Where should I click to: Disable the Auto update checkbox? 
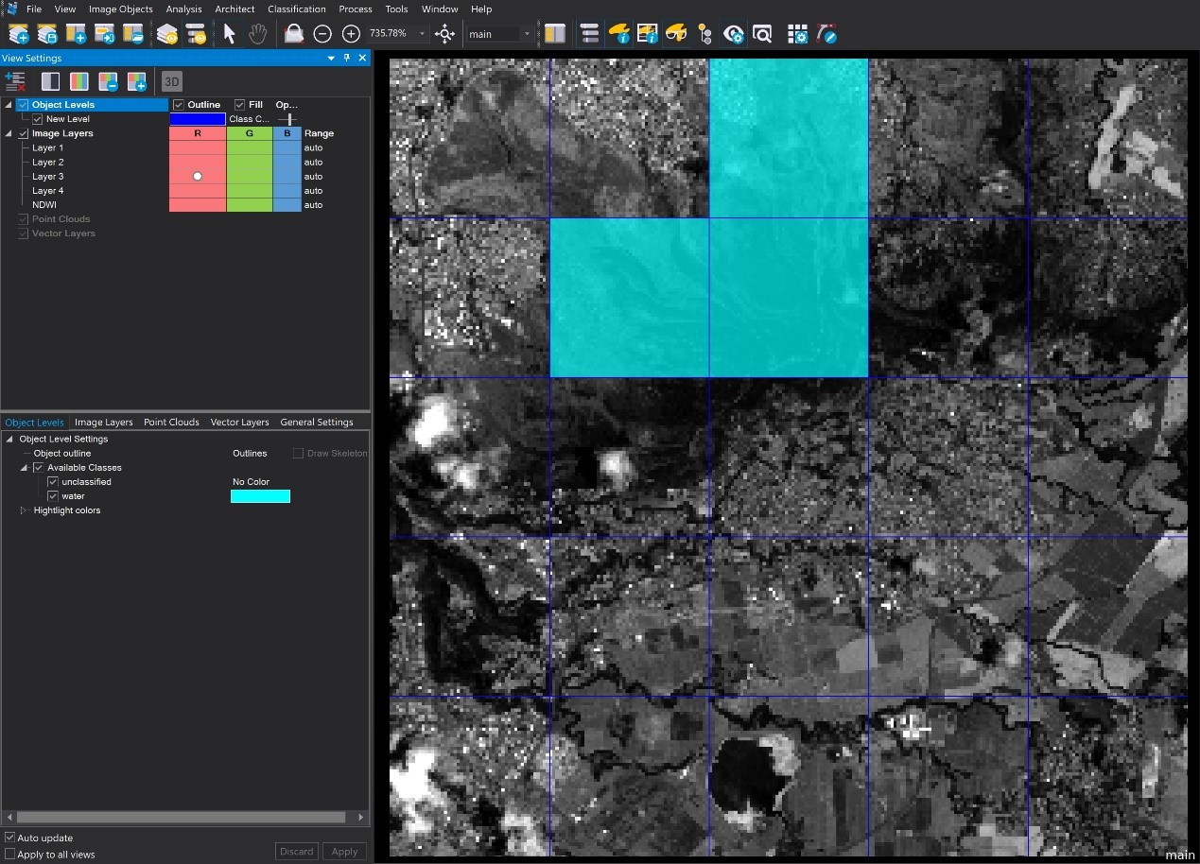10,838
